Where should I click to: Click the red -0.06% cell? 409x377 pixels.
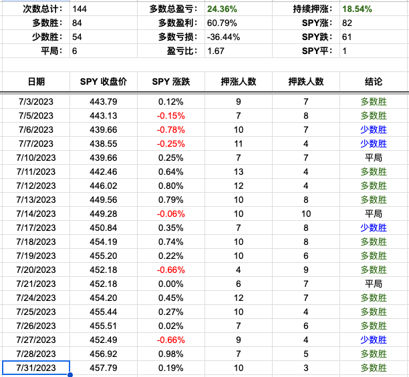(x=171, y=214)
